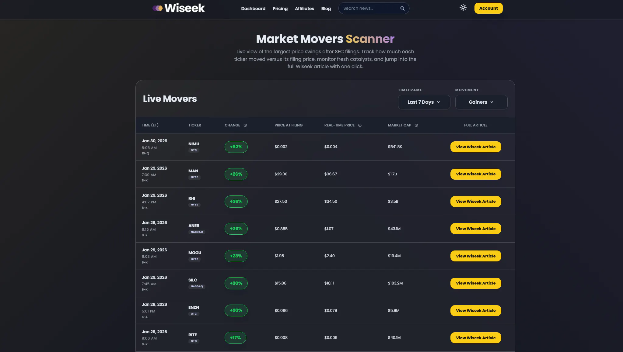Click the search magnifier icon
This screenshot has height=352, width=623.
click(x=402, y=9)
